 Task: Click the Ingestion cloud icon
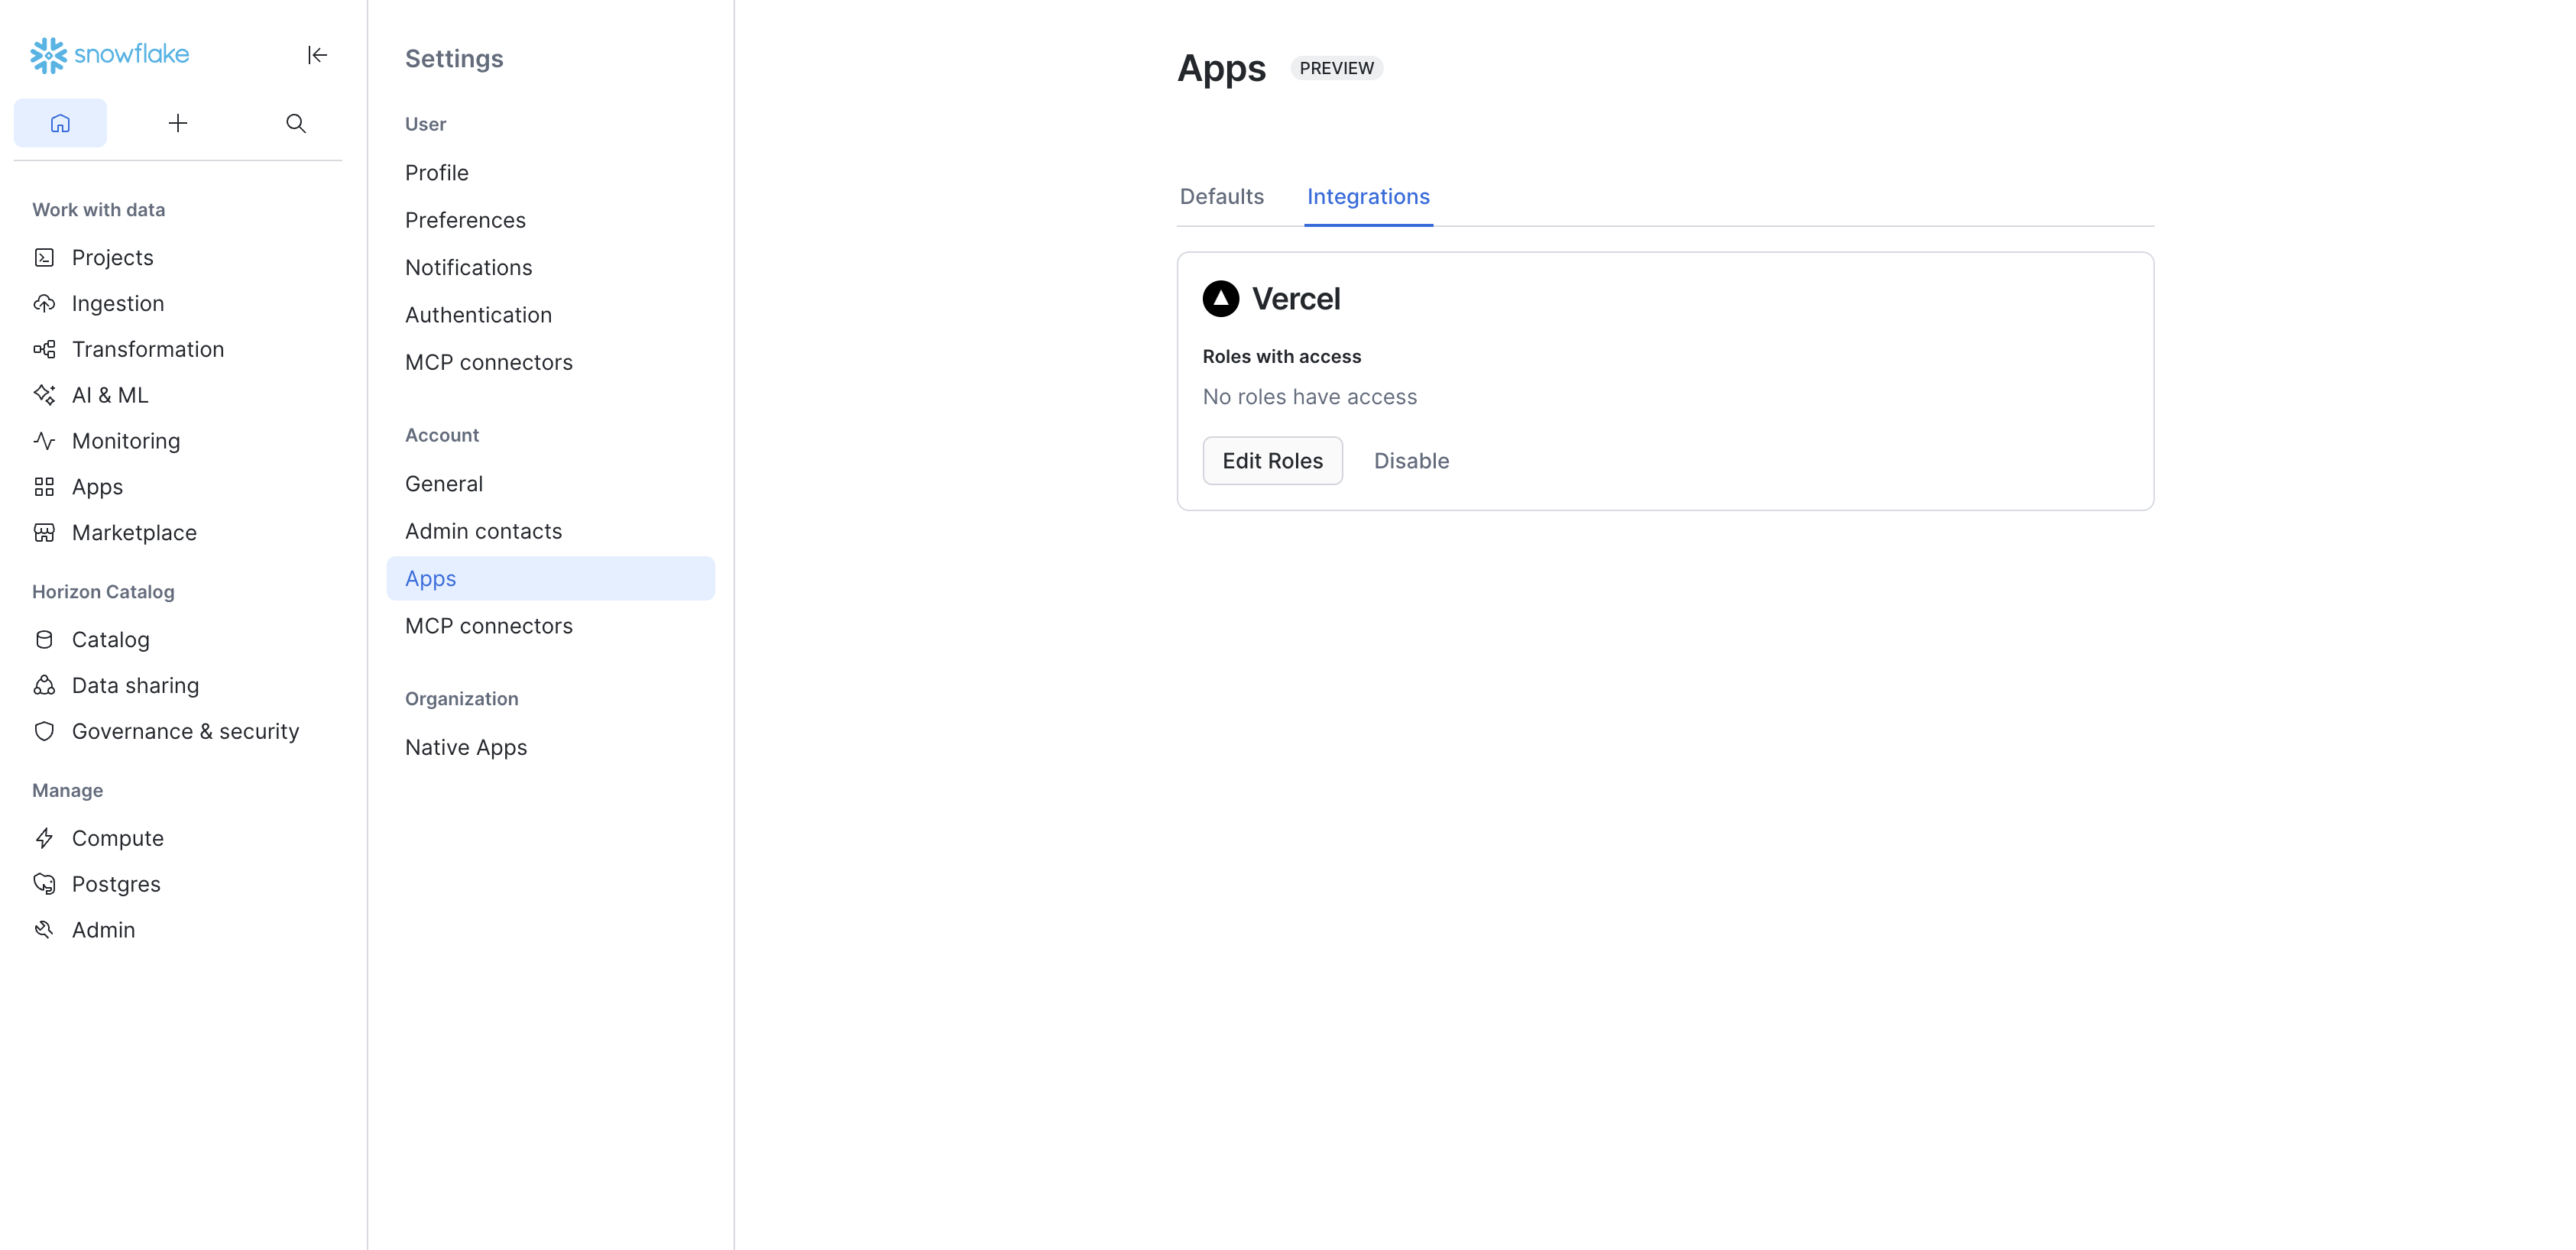pyautogui.click(x=44, y=304)
